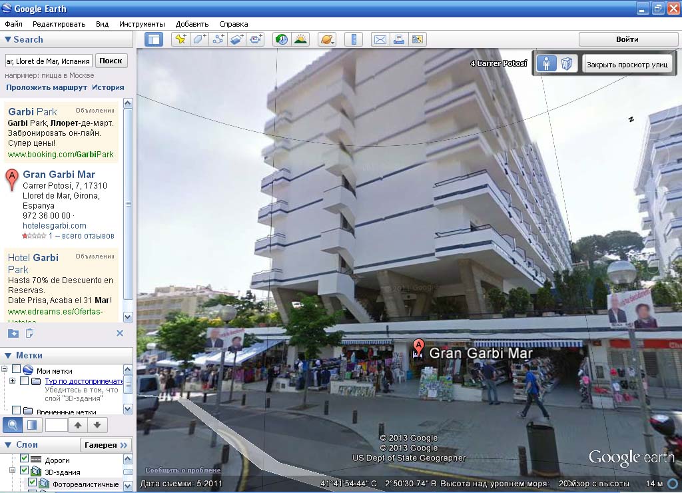Tick the Тур по достопримечательностям checkbox
Image resolution: width=682 pixels, height=493 pixels.
click(x=25, y=381)
